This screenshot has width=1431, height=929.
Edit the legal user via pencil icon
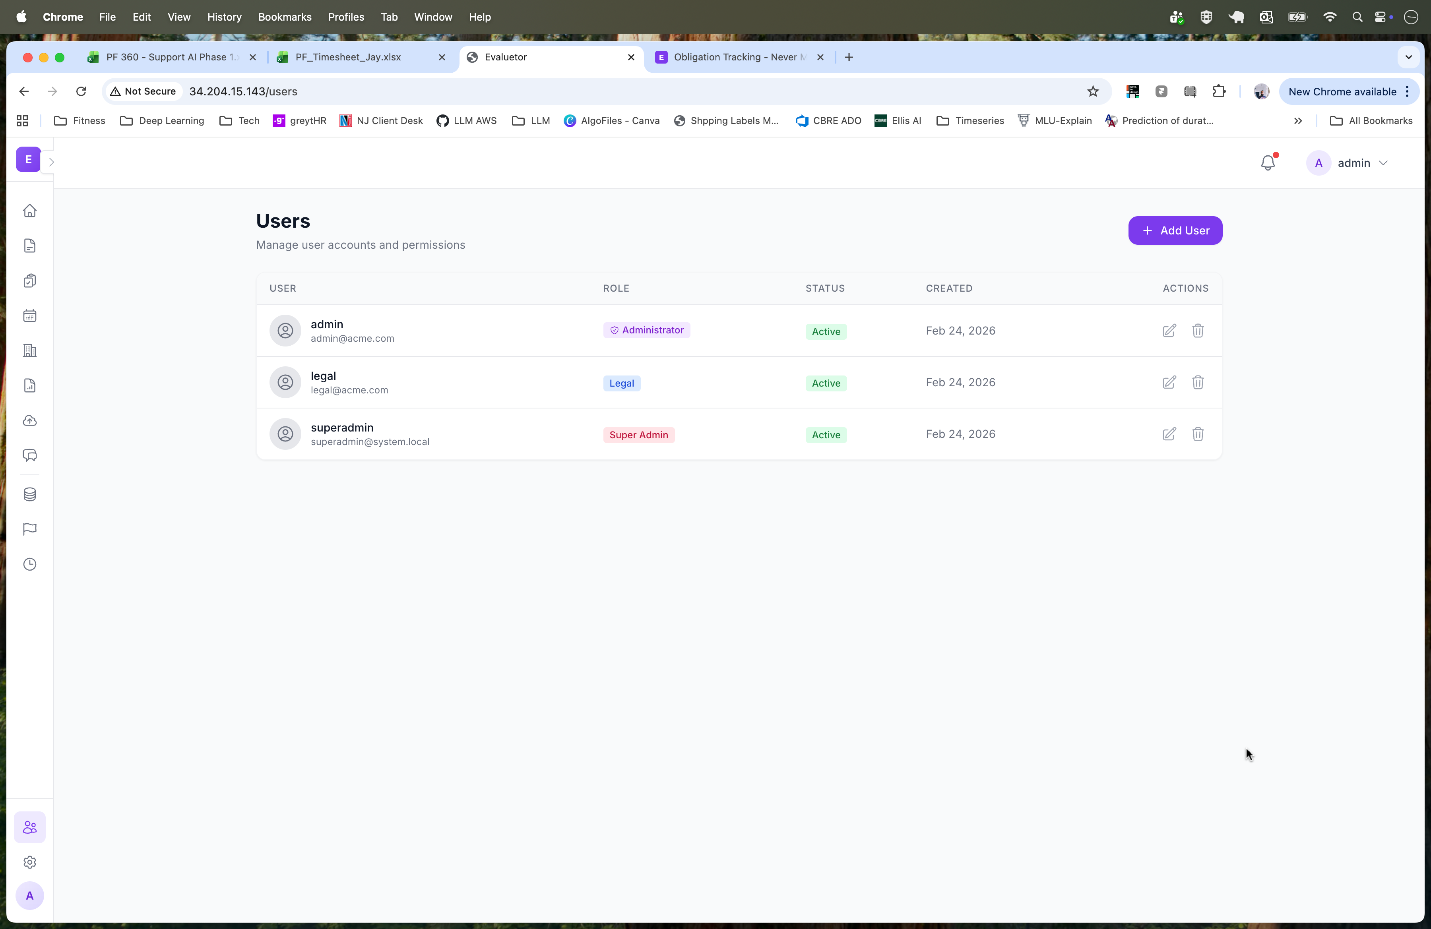tap(1169, 382)
